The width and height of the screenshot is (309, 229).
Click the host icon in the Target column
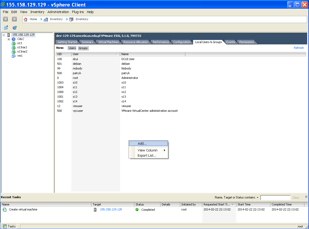point(95,209)
